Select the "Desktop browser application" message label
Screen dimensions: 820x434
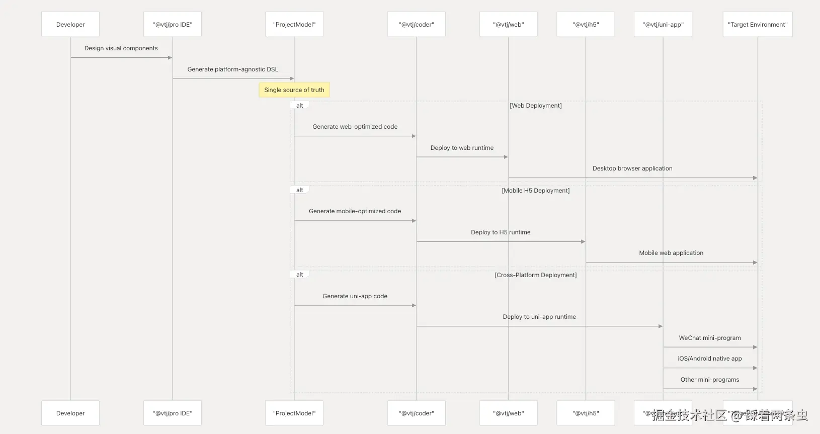click(x=632, y=168)
